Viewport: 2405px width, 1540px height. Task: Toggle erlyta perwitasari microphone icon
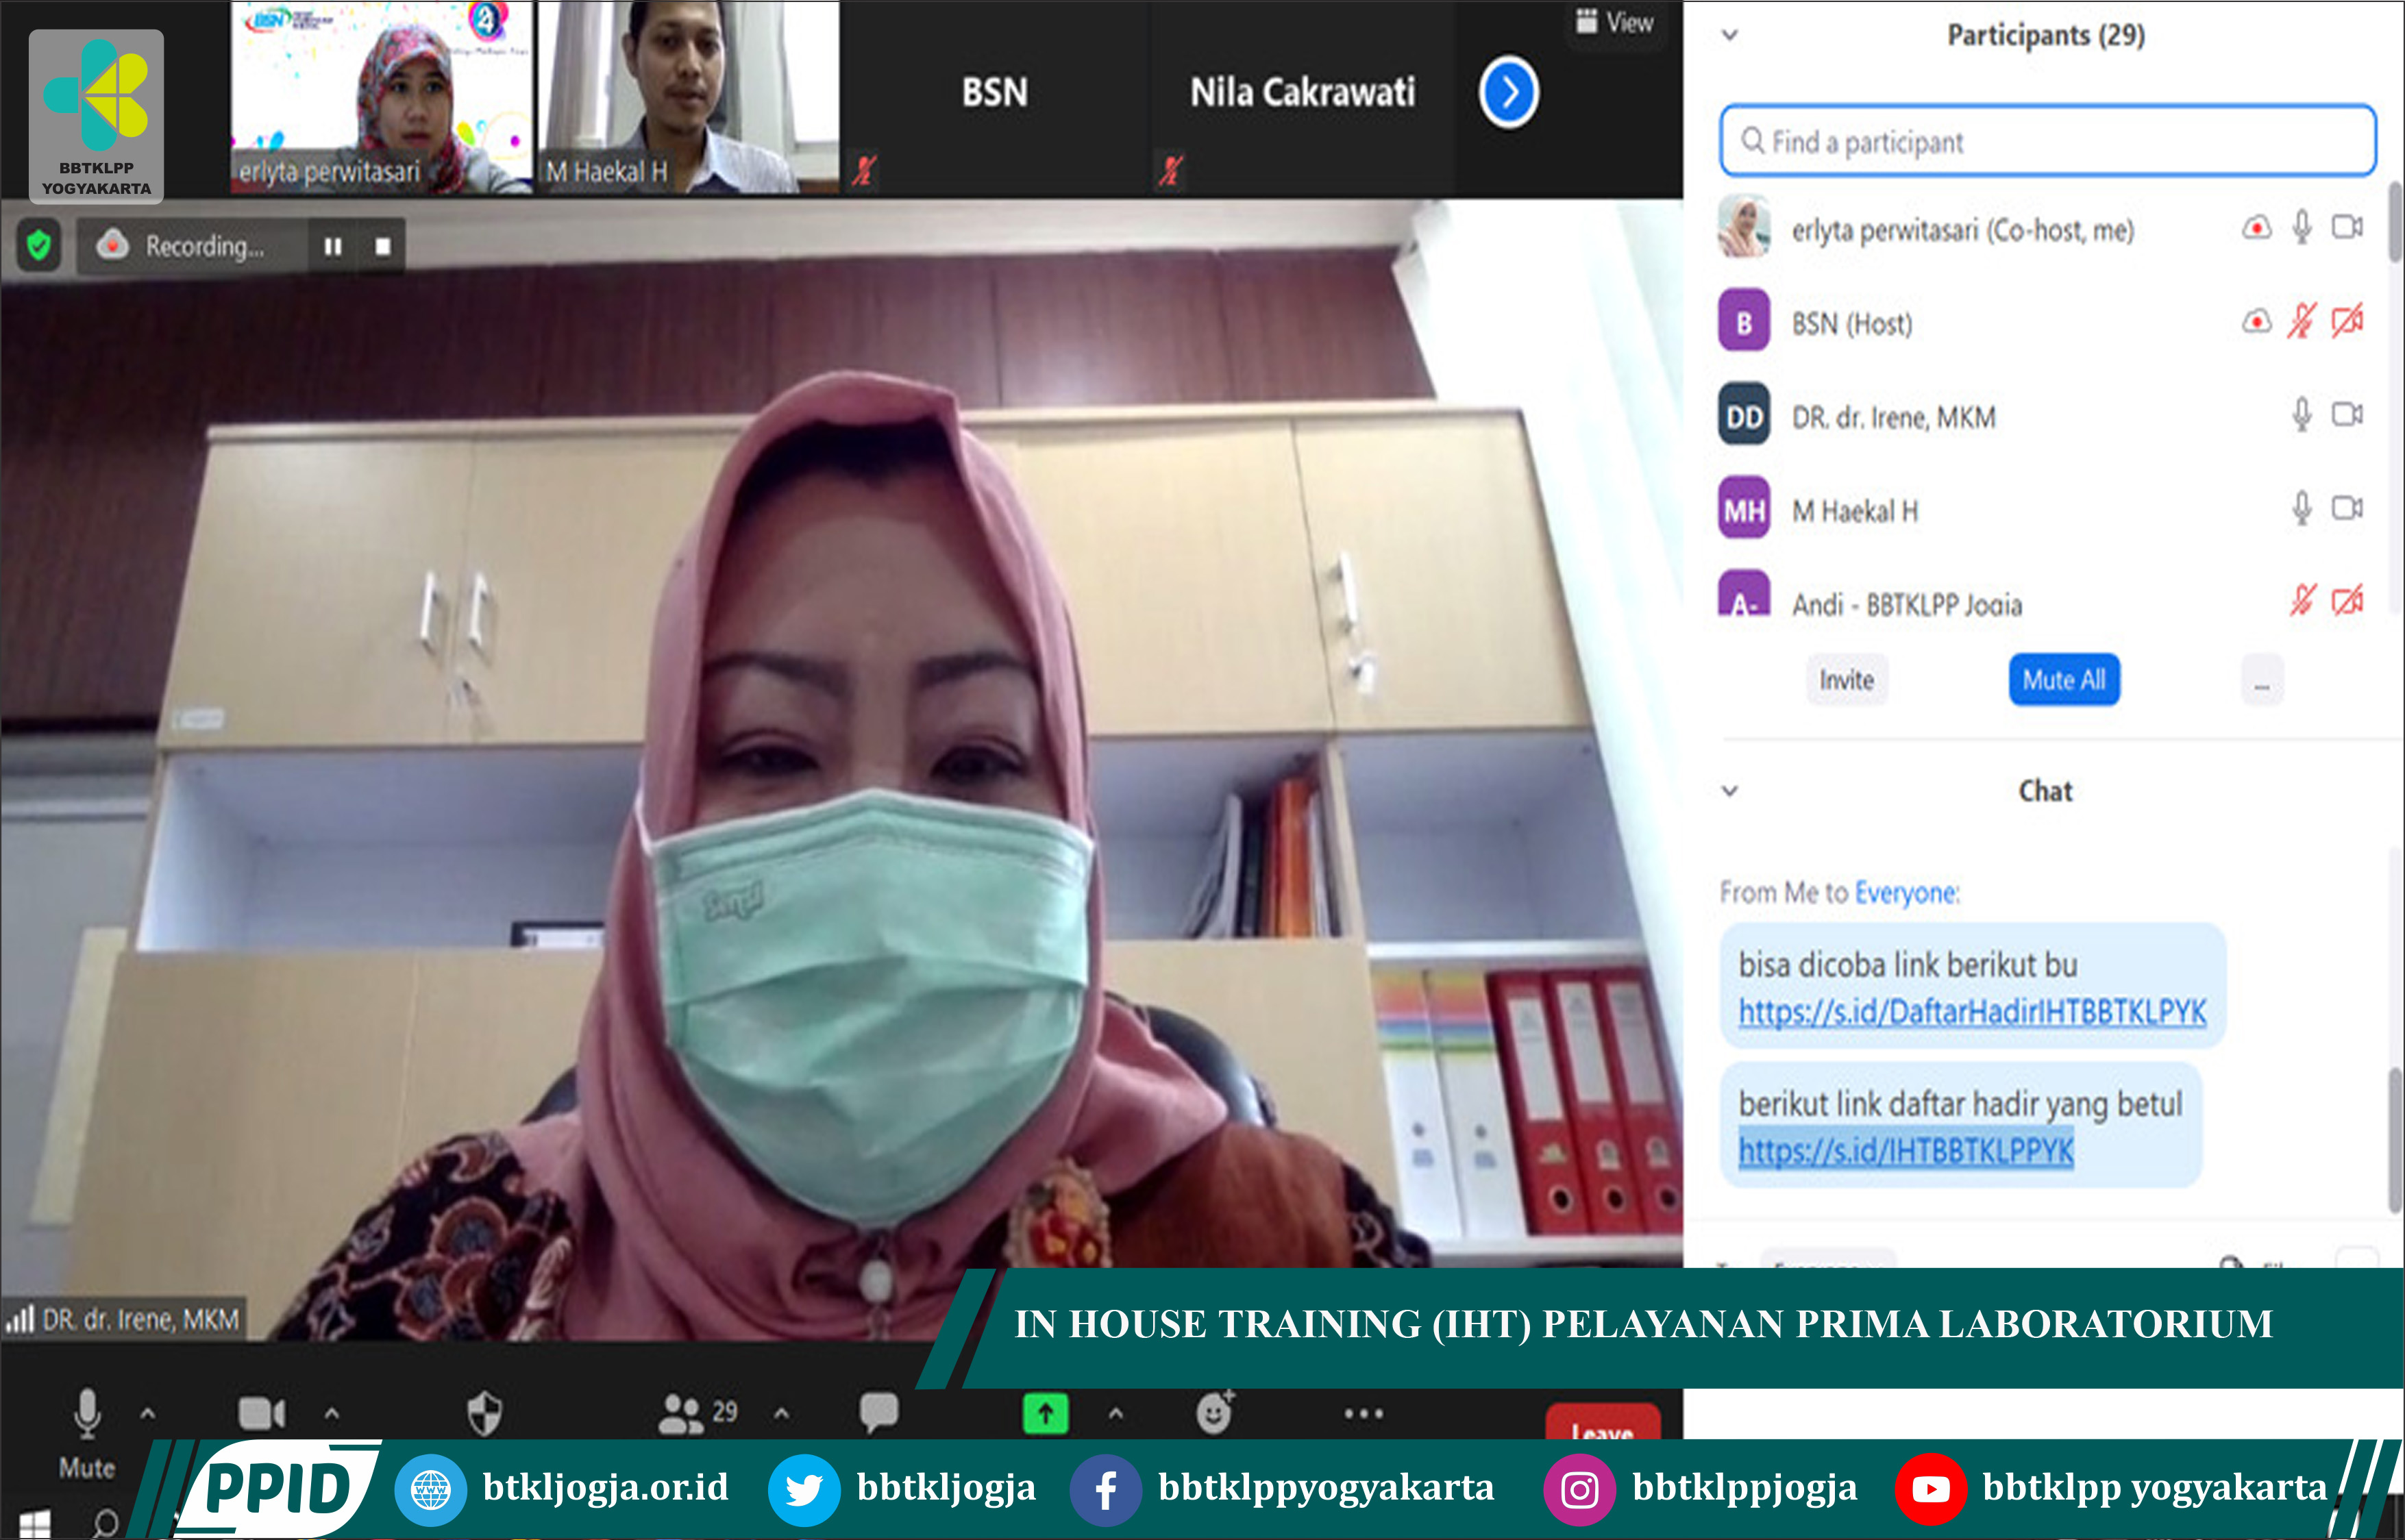[x=2301, y=228]
